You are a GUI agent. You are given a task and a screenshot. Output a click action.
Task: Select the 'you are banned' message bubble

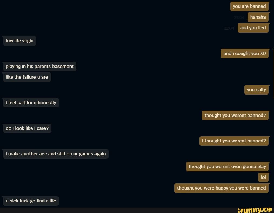(249, 6)
